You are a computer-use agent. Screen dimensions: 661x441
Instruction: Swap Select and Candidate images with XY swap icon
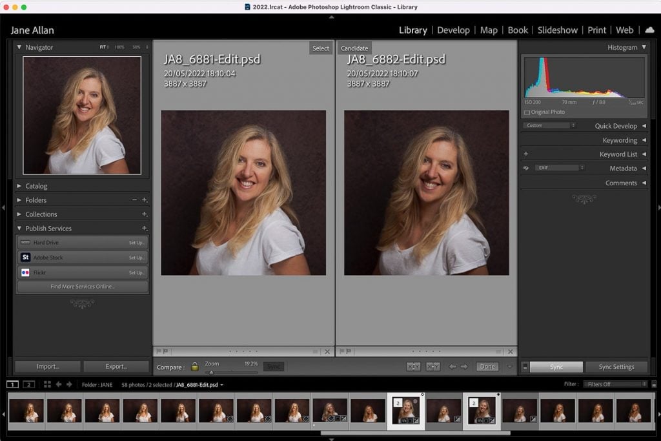point(414,366)
